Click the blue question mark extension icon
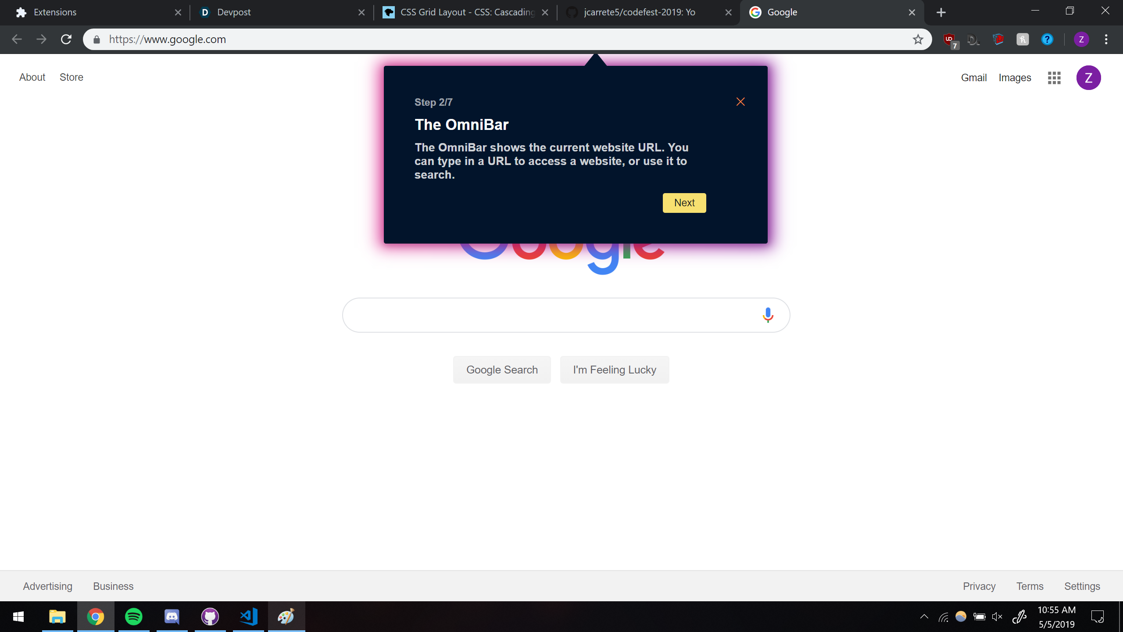 coord(1047,39)
